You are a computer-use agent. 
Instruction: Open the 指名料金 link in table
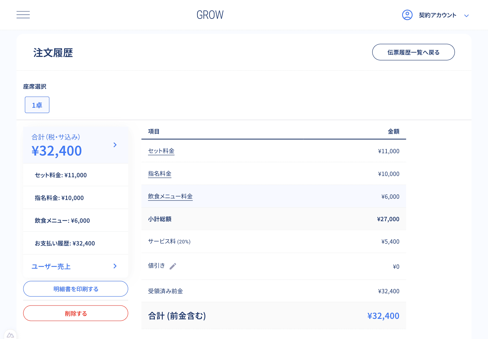(159, 174)
